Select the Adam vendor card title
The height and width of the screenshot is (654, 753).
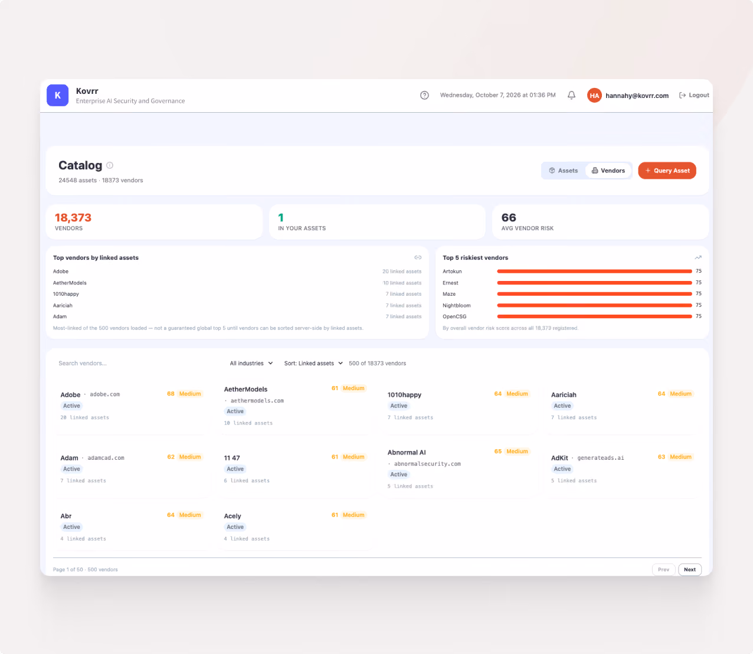69,458
